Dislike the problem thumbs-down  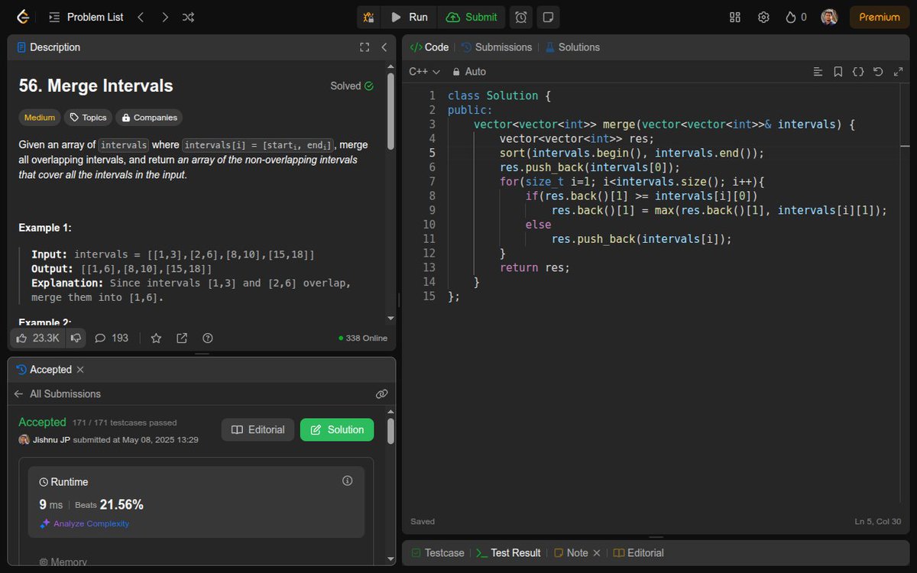76,338
